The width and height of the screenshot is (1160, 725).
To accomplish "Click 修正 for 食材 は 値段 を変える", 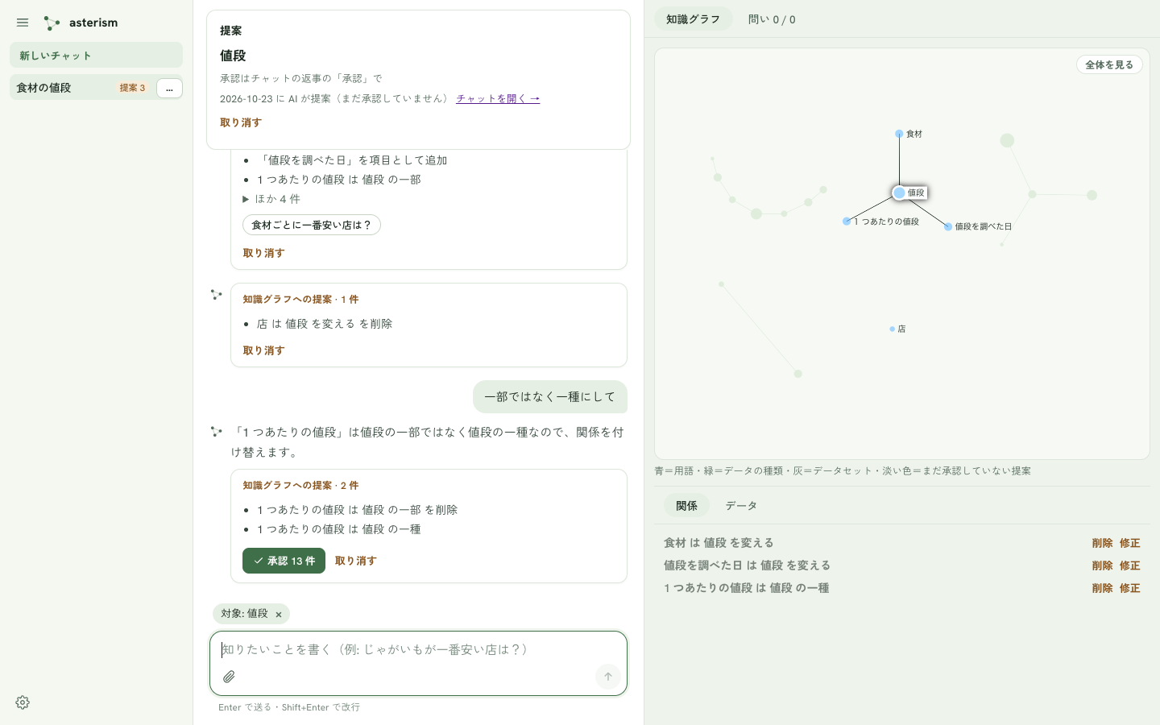I will pos(1129,543).
